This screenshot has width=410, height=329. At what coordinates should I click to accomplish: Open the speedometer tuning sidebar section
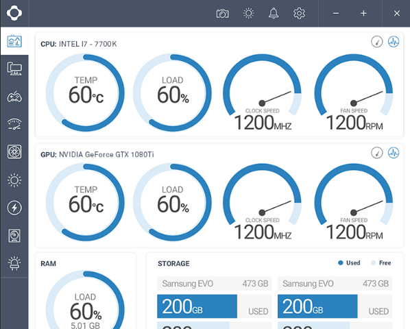pyautogui.click(x=14, y=124)
